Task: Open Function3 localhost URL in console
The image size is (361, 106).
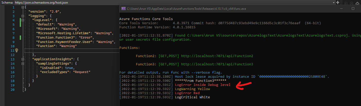Action: coord(217,64)
